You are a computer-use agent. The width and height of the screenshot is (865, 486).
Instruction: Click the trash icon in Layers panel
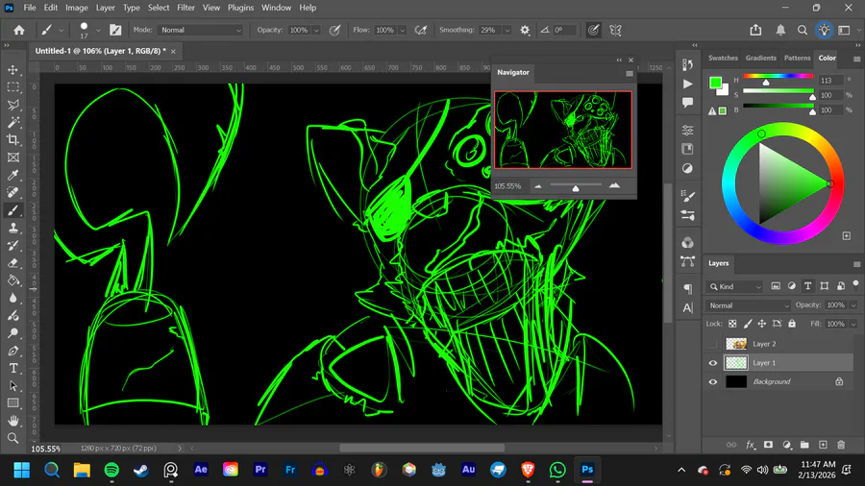[x=841, y=445]
